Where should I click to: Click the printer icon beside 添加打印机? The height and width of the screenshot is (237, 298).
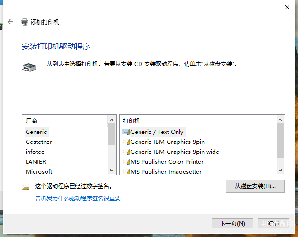coord(25,22)
